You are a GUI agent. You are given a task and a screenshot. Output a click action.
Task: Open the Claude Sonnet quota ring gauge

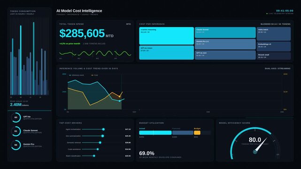[16, 131]
